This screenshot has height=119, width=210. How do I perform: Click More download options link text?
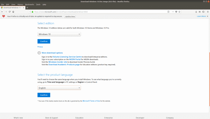coord(52,53)
